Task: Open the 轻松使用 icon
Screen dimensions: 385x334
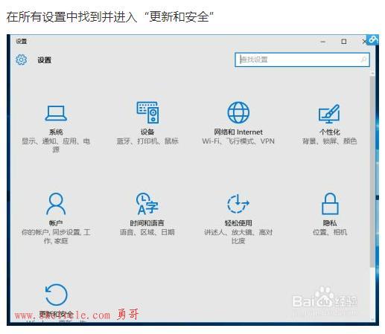Action: pos(238,204)
